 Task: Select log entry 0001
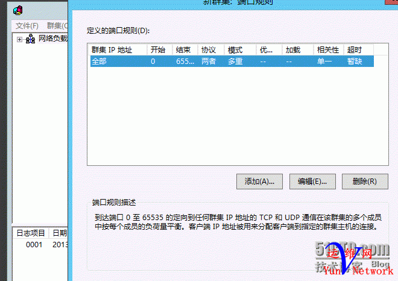[x=34, y=245]
